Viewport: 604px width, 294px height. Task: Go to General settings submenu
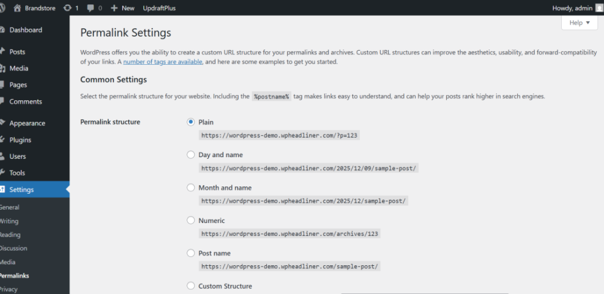click(9, 207)
